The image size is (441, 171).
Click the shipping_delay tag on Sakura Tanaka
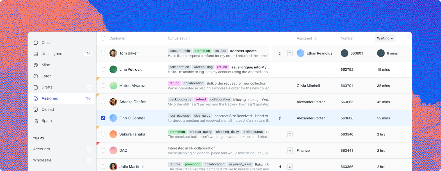coord(227,132)
